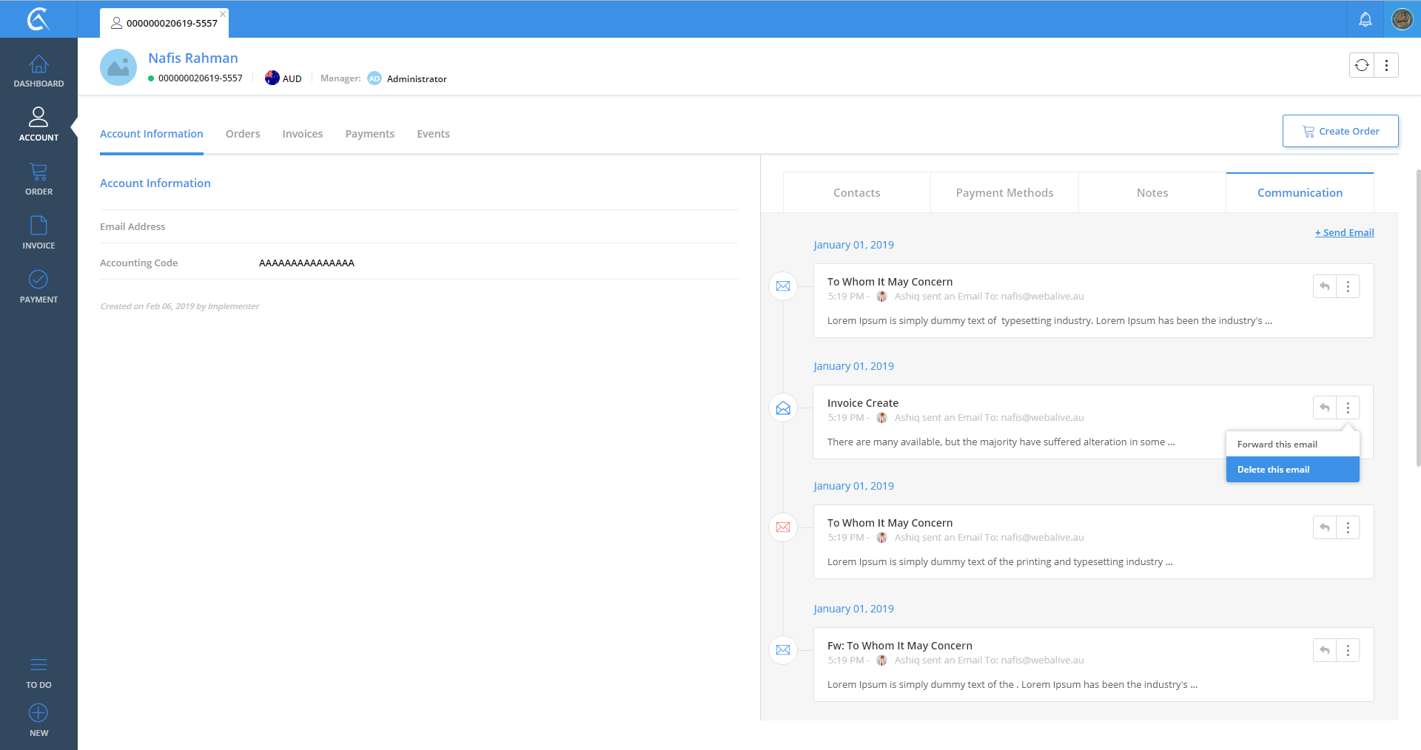Expand options menu for first email entry
The height and width of the screenshot is (750, 1421).
coord(1348,286)
